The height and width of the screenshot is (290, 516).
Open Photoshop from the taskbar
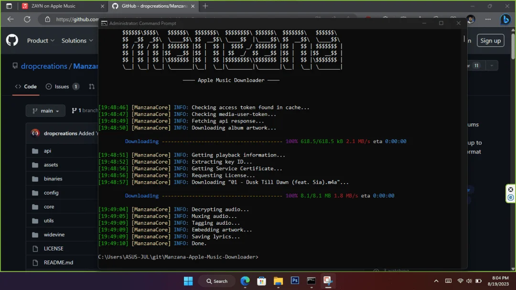[295, 280]
